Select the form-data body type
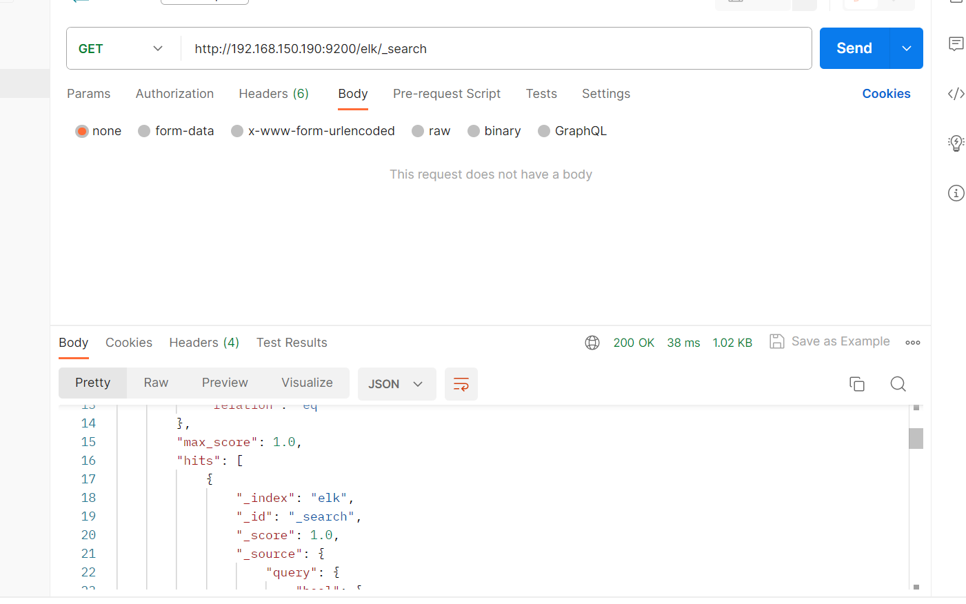966x604 pixels. point(144,131)
